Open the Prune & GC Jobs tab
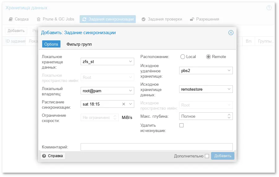This screenshot has width=279, height=177. coord(55,19)
